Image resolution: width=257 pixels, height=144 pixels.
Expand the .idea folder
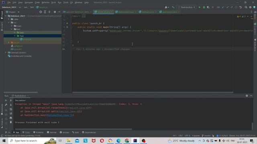click(9, 19)
